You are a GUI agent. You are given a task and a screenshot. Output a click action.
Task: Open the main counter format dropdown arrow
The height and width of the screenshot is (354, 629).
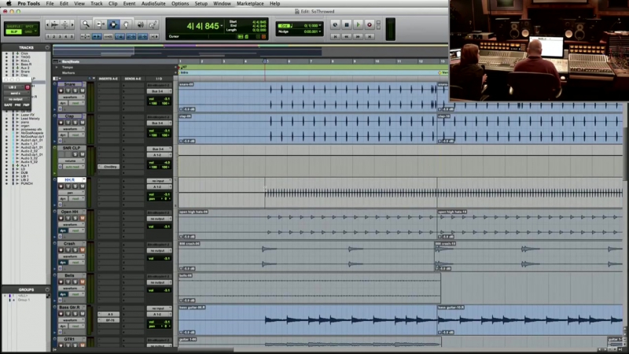click(222, 26)
